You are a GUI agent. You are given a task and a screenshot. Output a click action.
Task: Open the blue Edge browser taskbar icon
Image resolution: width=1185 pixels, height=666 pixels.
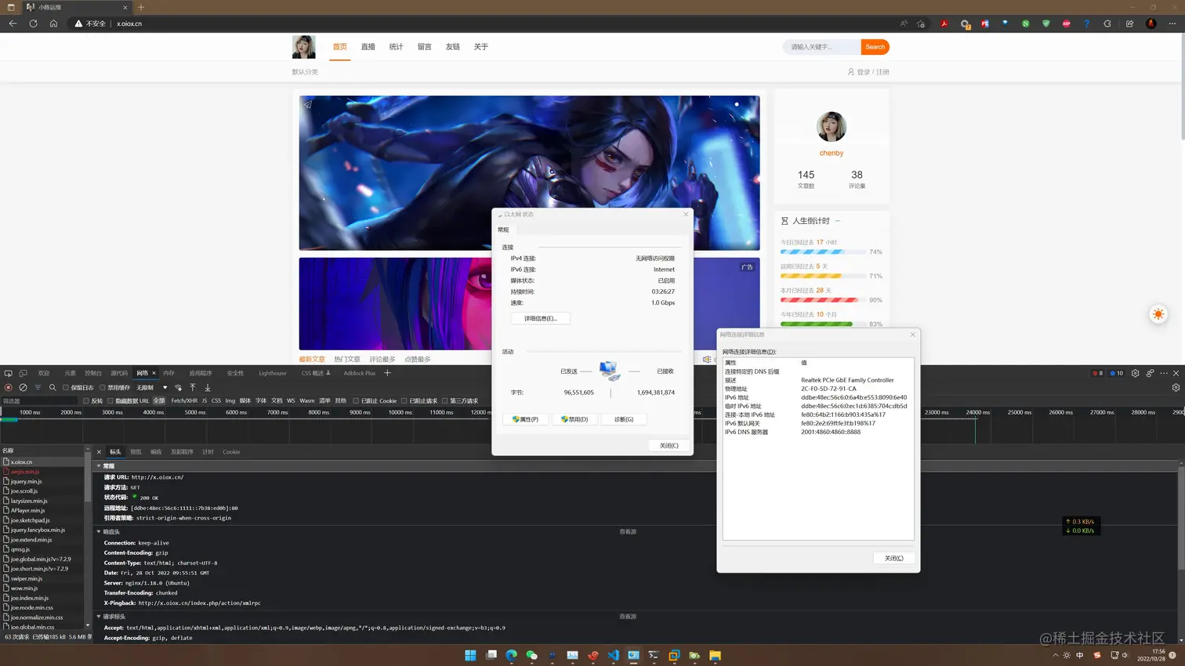coord(512,655)
